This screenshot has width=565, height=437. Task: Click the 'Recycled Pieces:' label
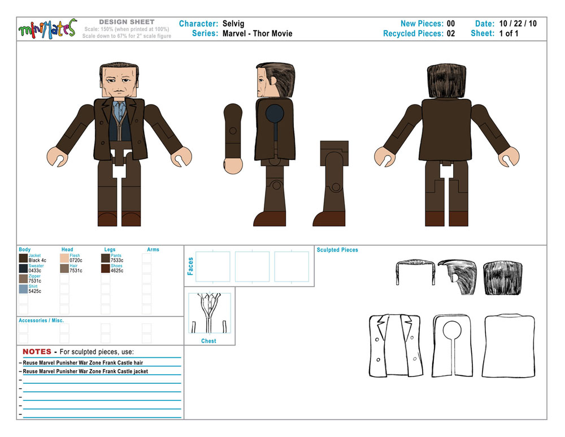414,33
